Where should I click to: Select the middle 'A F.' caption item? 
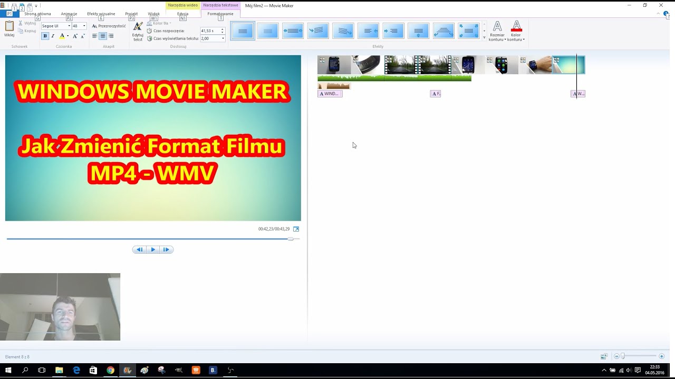click(436, 94)
